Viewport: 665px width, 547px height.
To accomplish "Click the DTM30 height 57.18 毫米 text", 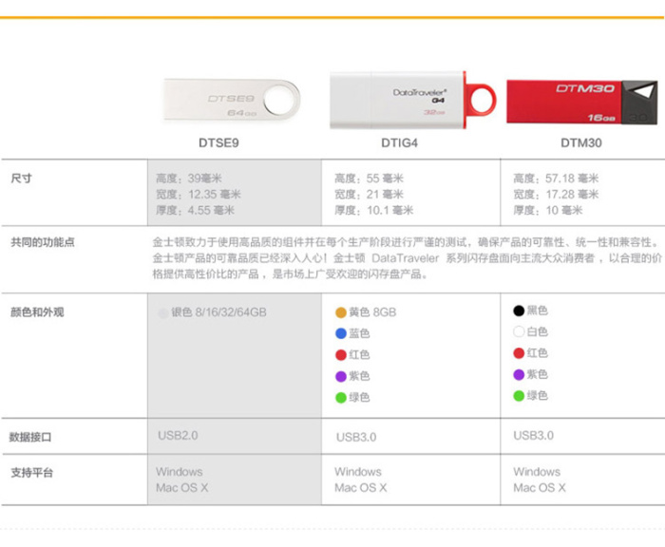I will [556, 179].
